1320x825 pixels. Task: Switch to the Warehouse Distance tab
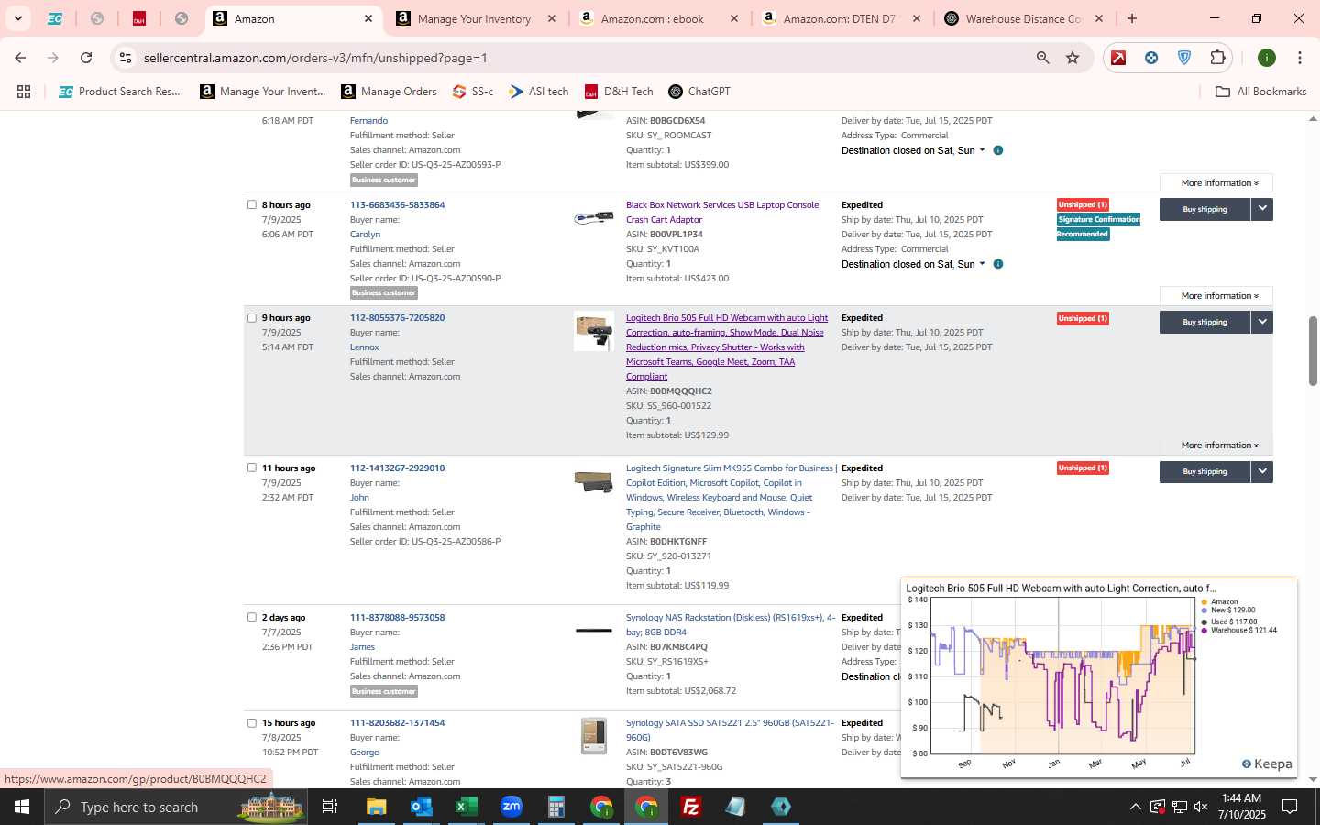point(1023,18)
